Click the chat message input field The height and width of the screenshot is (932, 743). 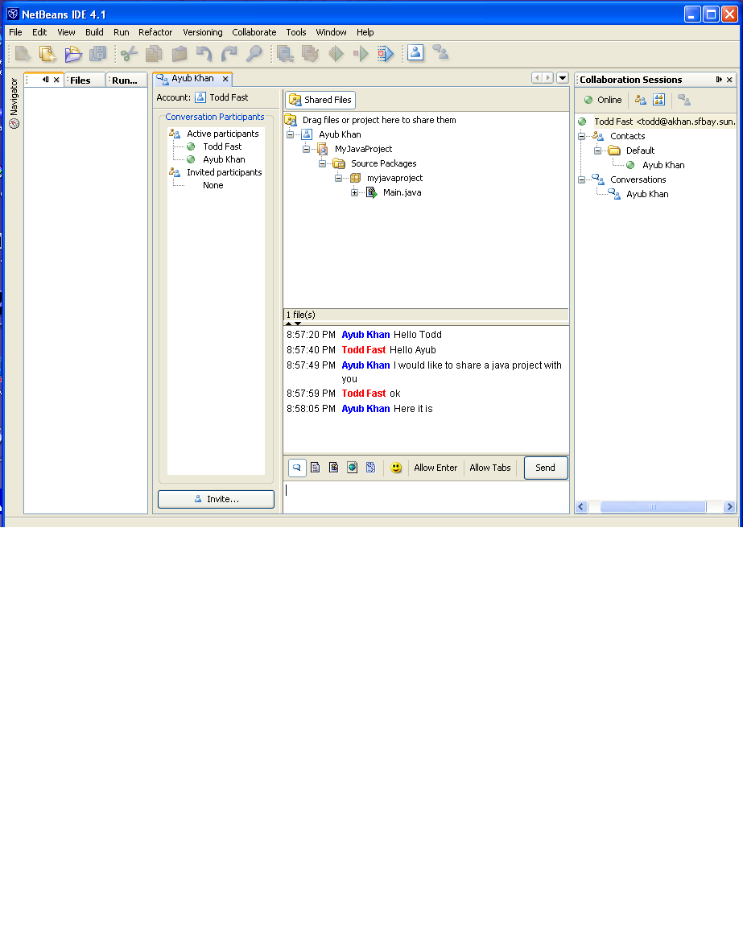[x=426, y=497]
